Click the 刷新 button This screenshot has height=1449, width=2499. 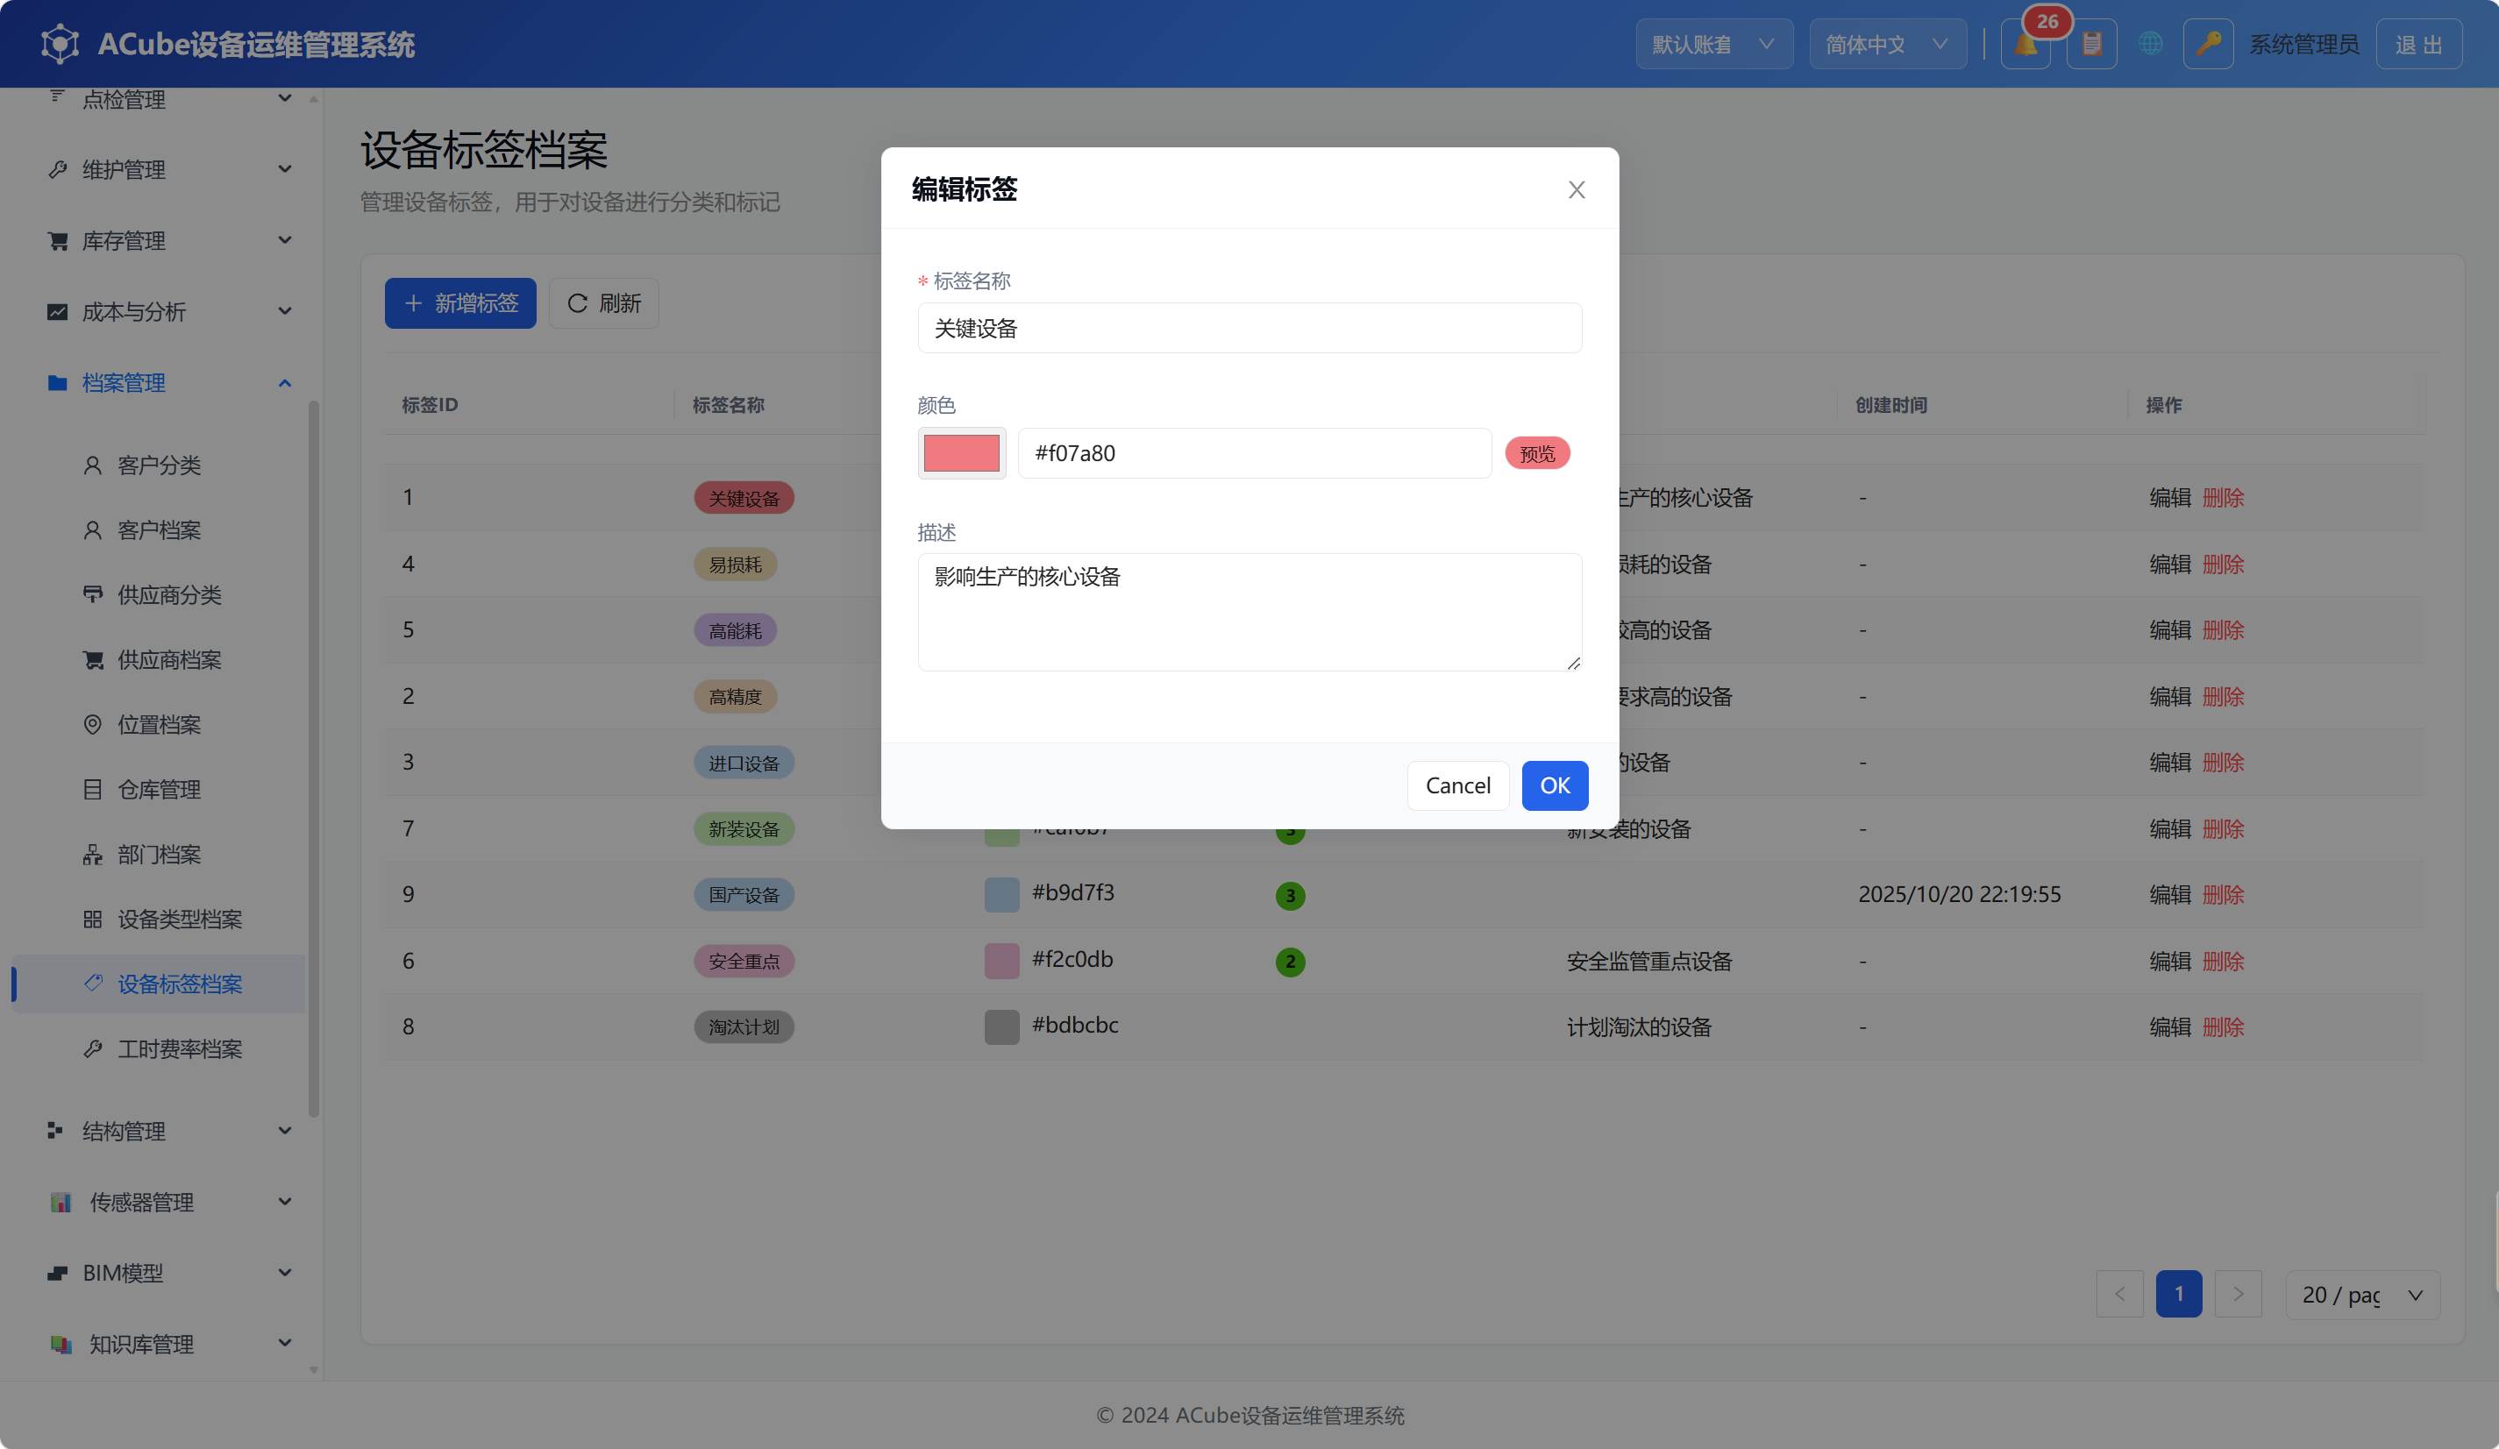604,303
